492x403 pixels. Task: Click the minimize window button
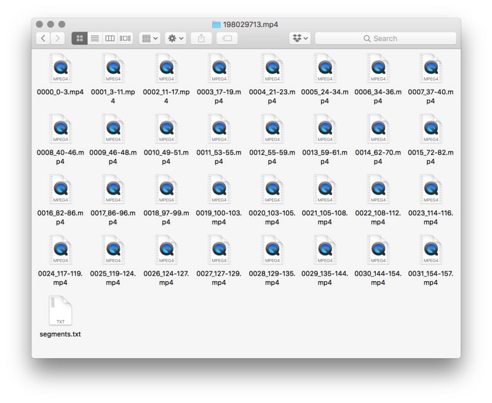[50, 24]
